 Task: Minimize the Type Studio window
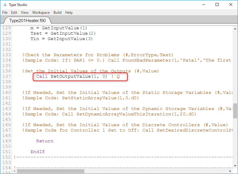203,4
